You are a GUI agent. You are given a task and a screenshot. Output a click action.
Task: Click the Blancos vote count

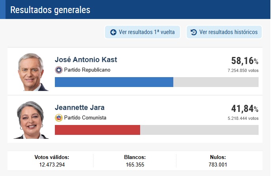point(135,165)
